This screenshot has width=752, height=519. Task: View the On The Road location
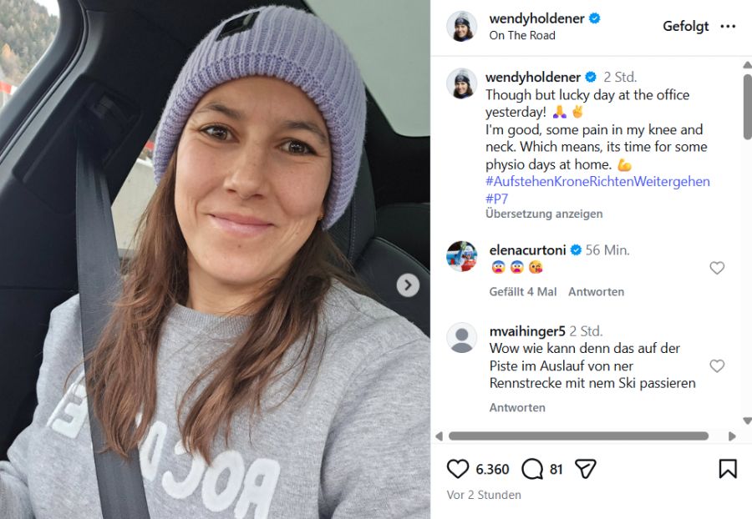pos(522,35)
